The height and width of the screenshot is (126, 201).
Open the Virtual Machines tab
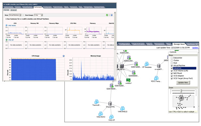(x=27, y=7)
